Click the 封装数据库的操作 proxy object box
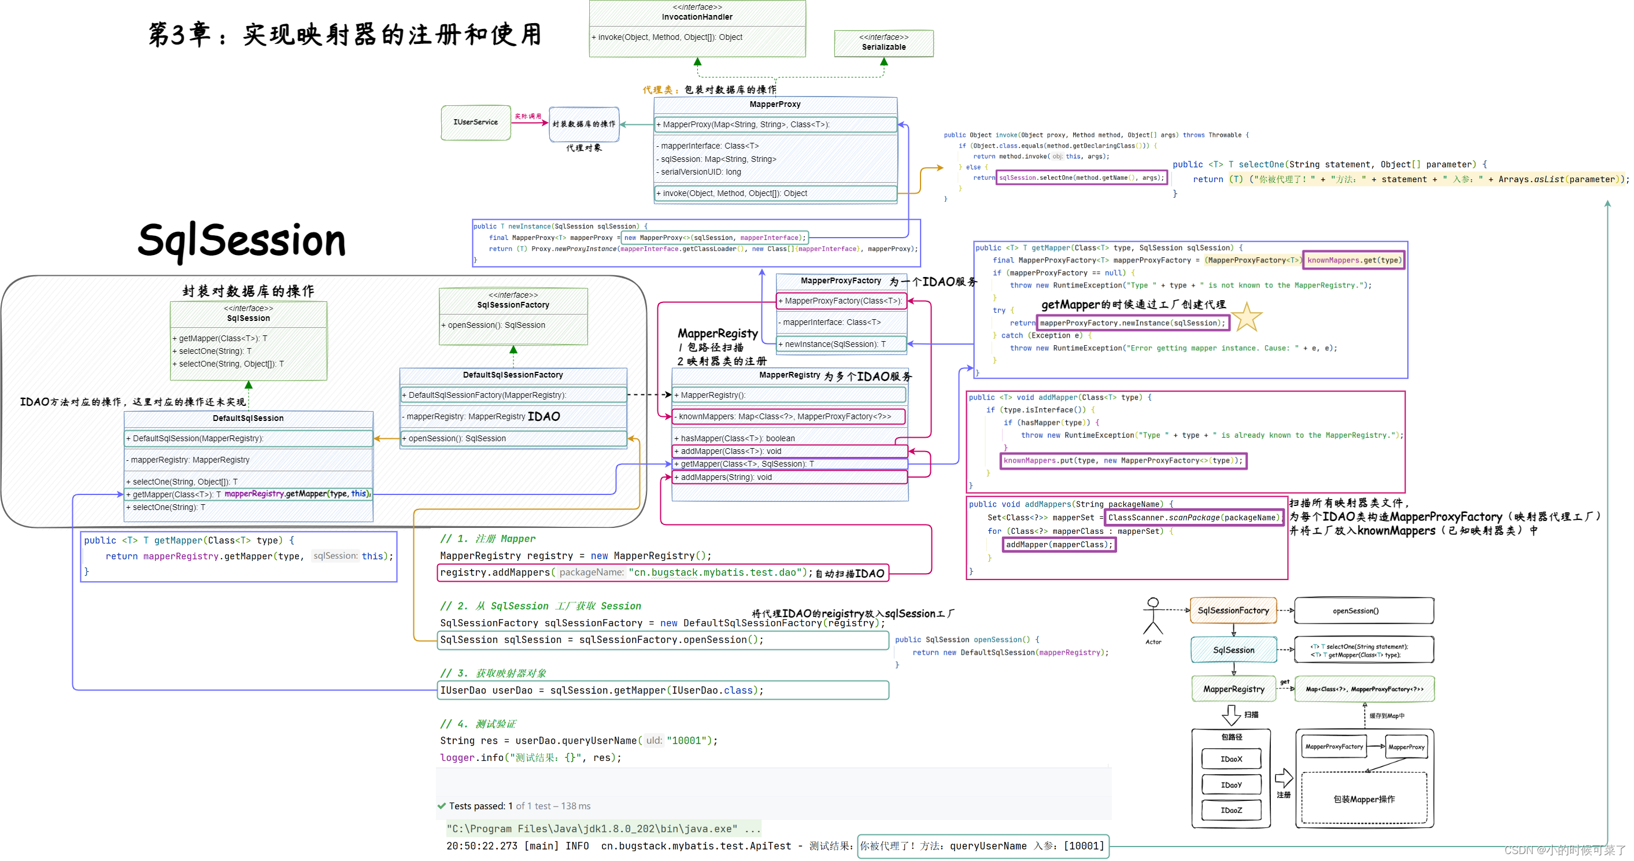This screenshot has height=861, width=1634. [583, 124]
